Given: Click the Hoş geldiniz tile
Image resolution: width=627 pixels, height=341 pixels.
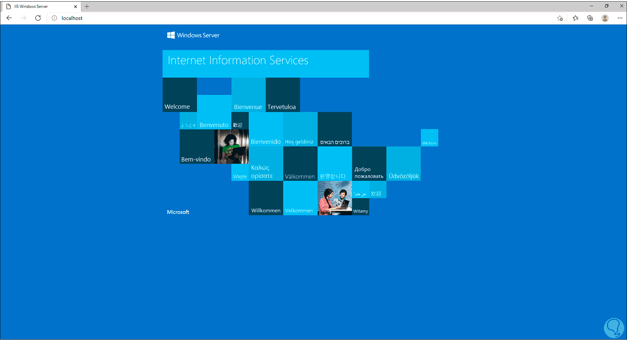Looking at the screenshot, I should 300,129.
